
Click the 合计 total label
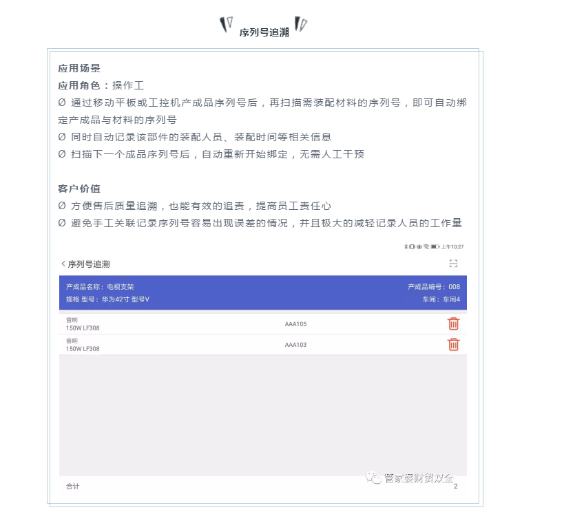click(x=72, y=487)
